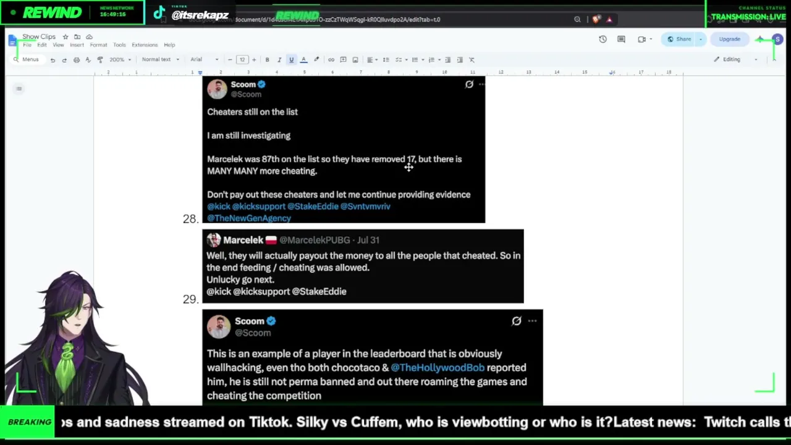
Task: Open the 200% zoom dropdown
Action: pyautogui.click(x=119, y=60)
